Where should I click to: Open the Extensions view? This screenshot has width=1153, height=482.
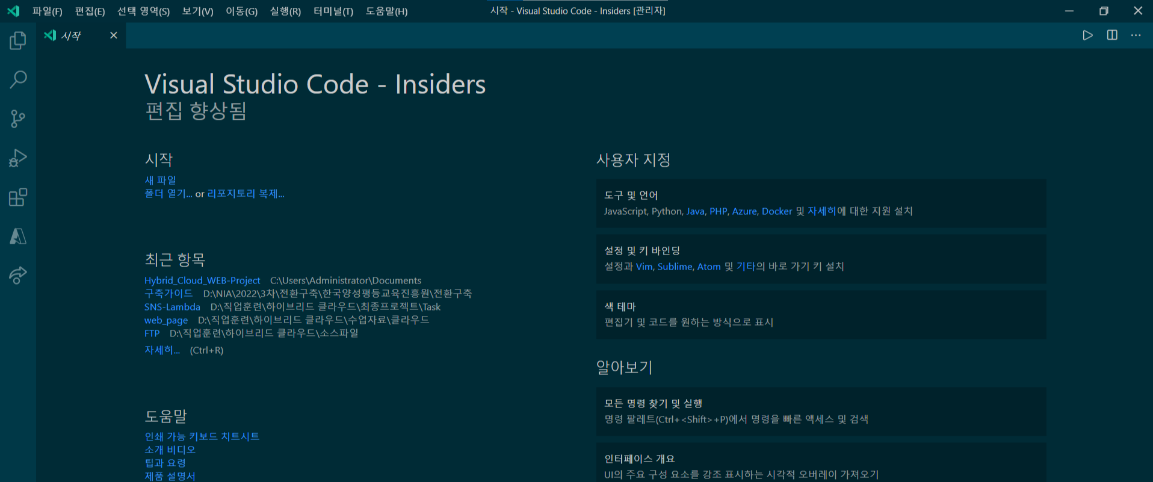point(18,197)
